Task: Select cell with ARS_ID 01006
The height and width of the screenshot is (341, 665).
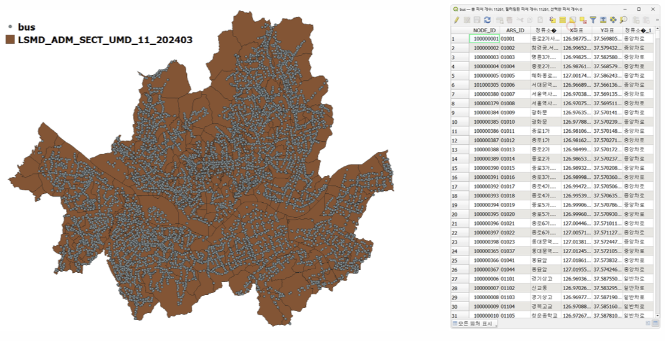Action: click(515, 85)
